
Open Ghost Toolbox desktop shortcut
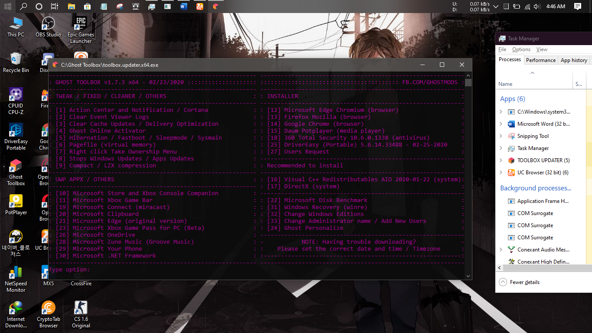[x=16, y=172]
